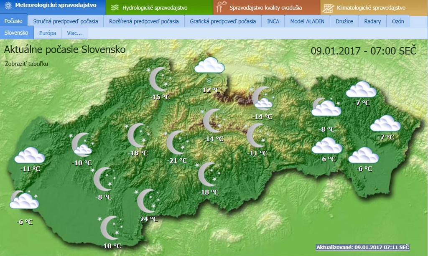428x256 pixels.
Task: Click the snowflake icon in Meteorologické spravodajstvo header
Action: click(8, 7)
